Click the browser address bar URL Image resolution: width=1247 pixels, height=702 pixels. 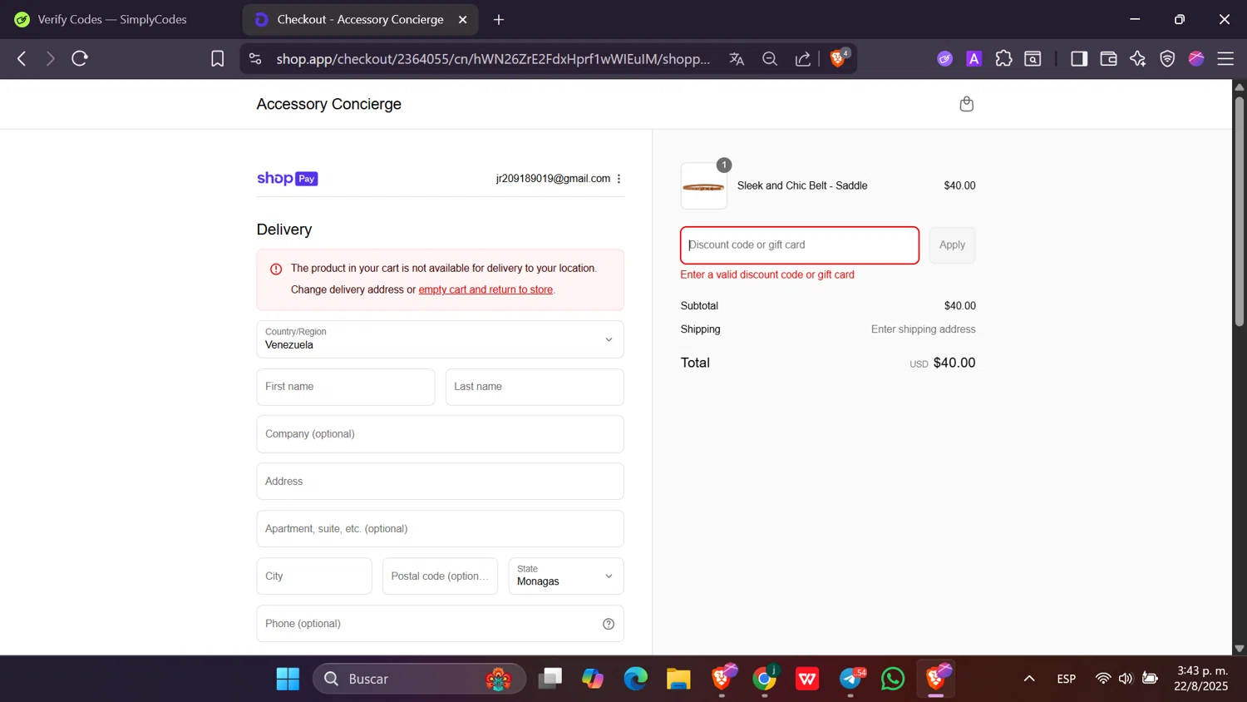493,58
